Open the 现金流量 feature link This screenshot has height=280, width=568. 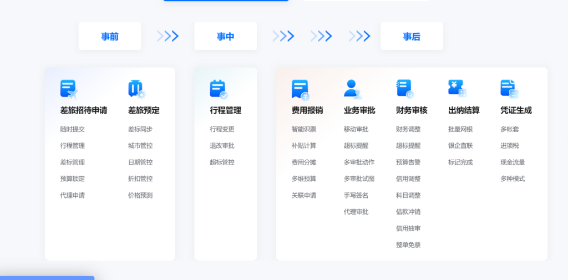click(512, 162)
